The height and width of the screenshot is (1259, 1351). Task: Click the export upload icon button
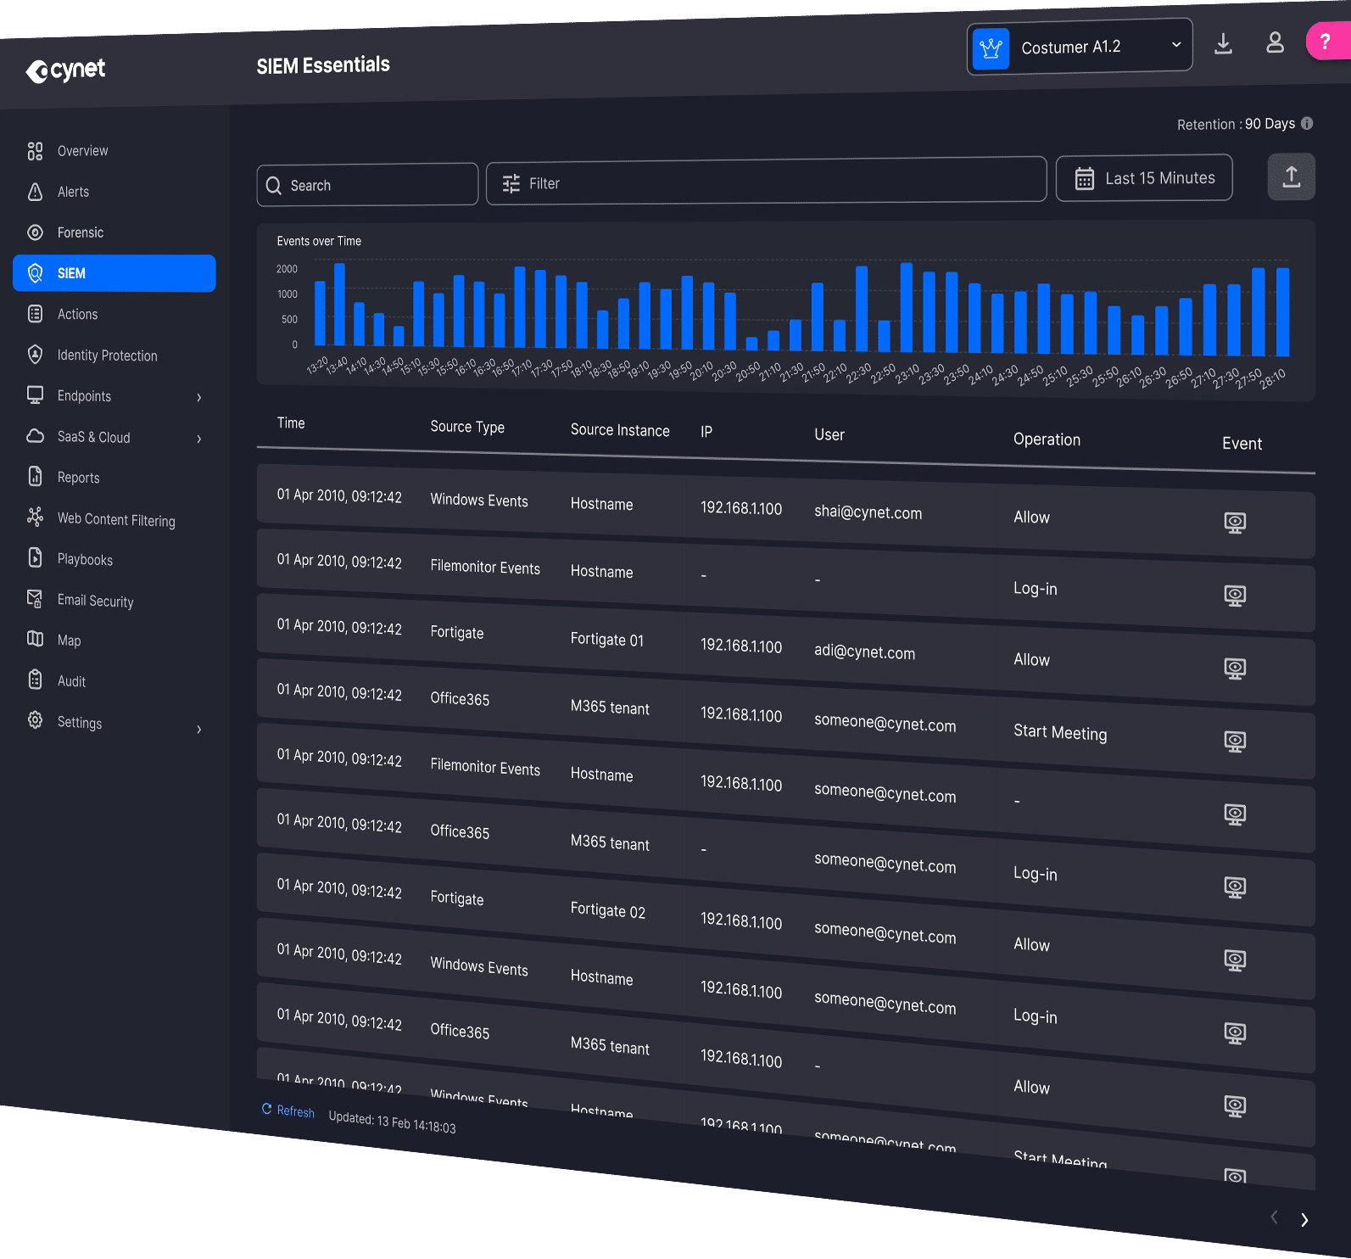pyautogui.click(x=1291, y=176)
